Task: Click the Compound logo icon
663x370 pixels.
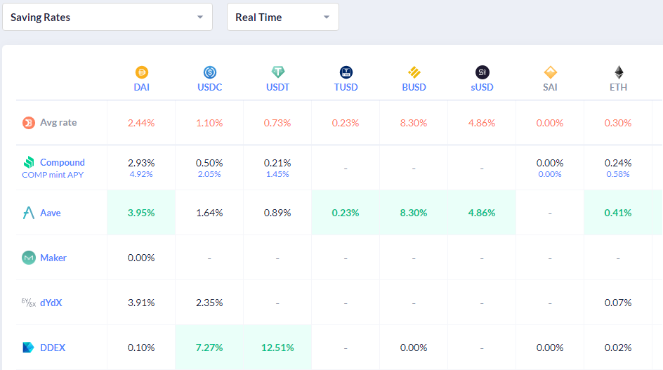Action: 28,162
